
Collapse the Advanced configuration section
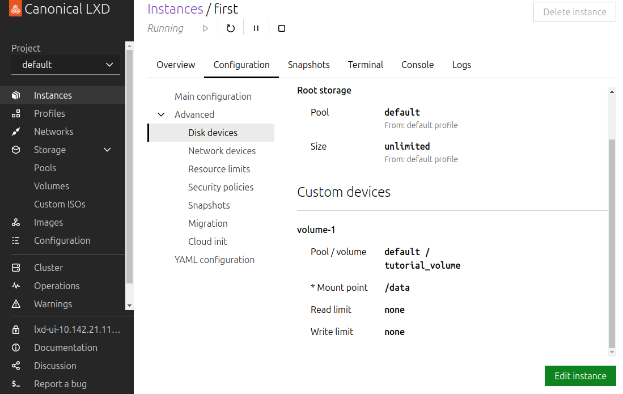click(x=162, y=115)
